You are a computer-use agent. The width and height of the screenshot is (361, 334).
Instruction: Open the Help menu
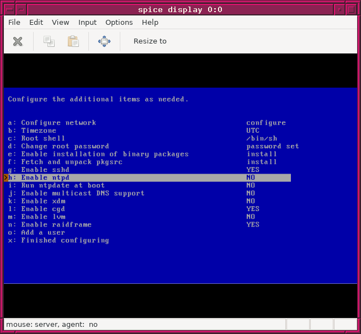150,23
